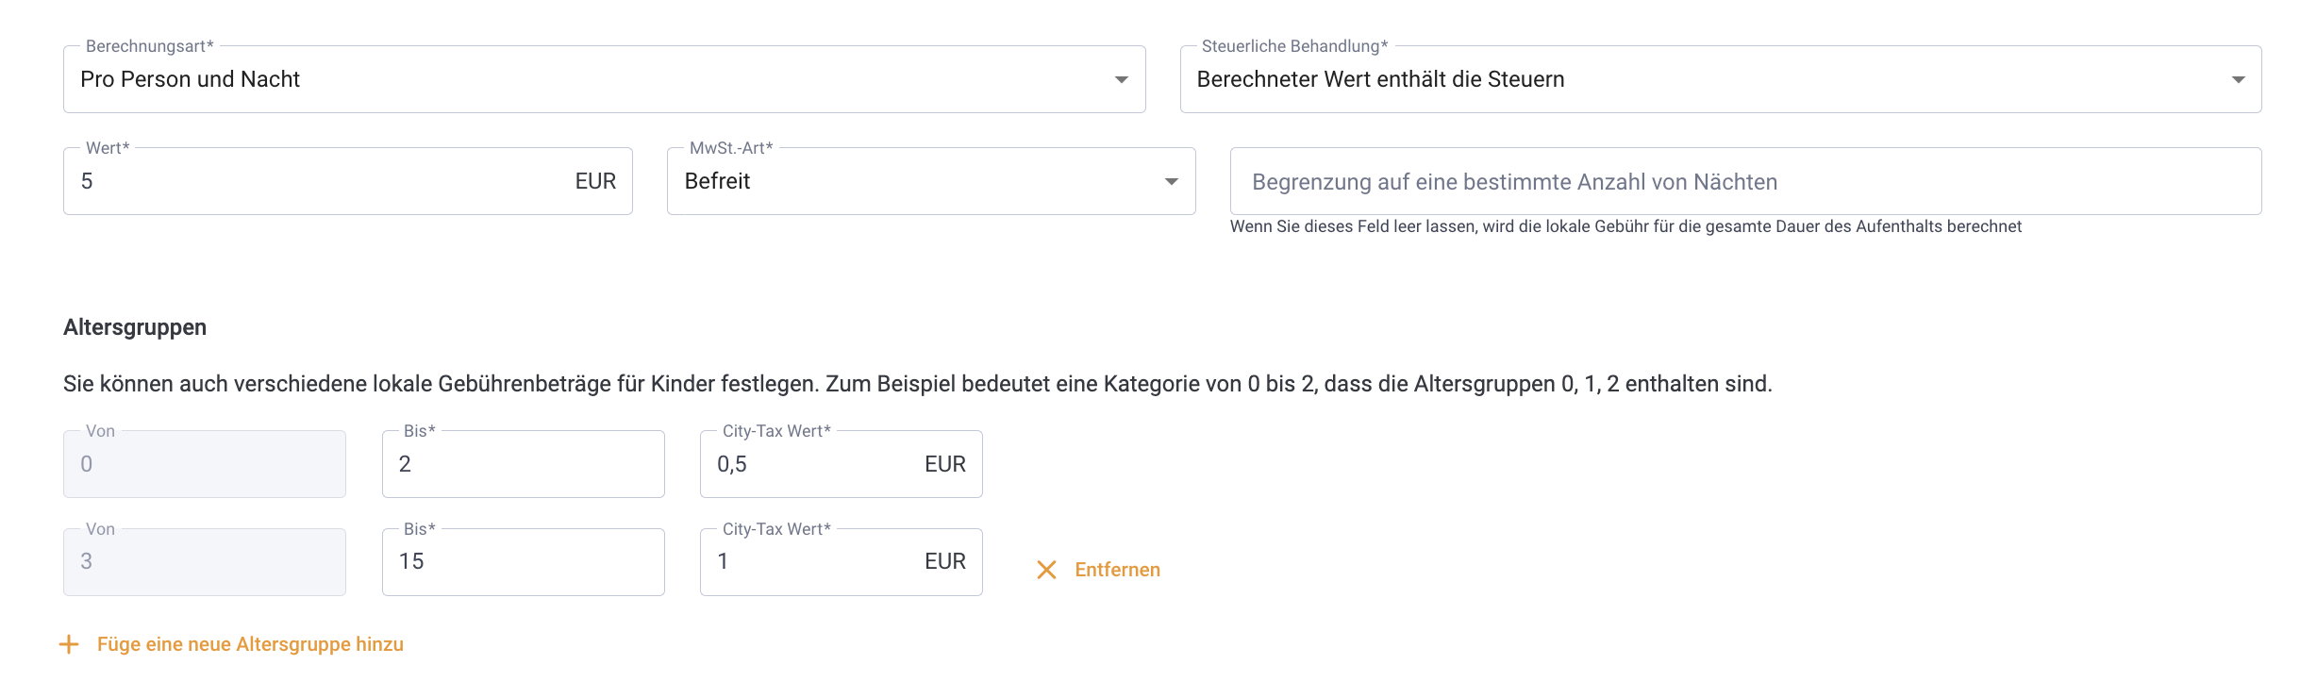The image size is (2300, 698).
Task: Open the MwSt.-Art dropdown arrow
Action: [x=1171, y=181]
